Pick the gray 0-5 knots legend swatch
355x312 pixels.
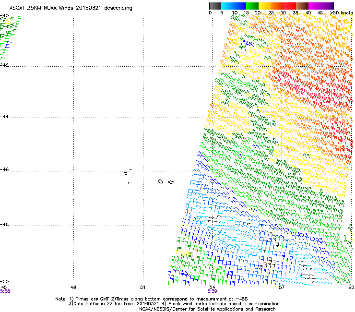(215, 6)
